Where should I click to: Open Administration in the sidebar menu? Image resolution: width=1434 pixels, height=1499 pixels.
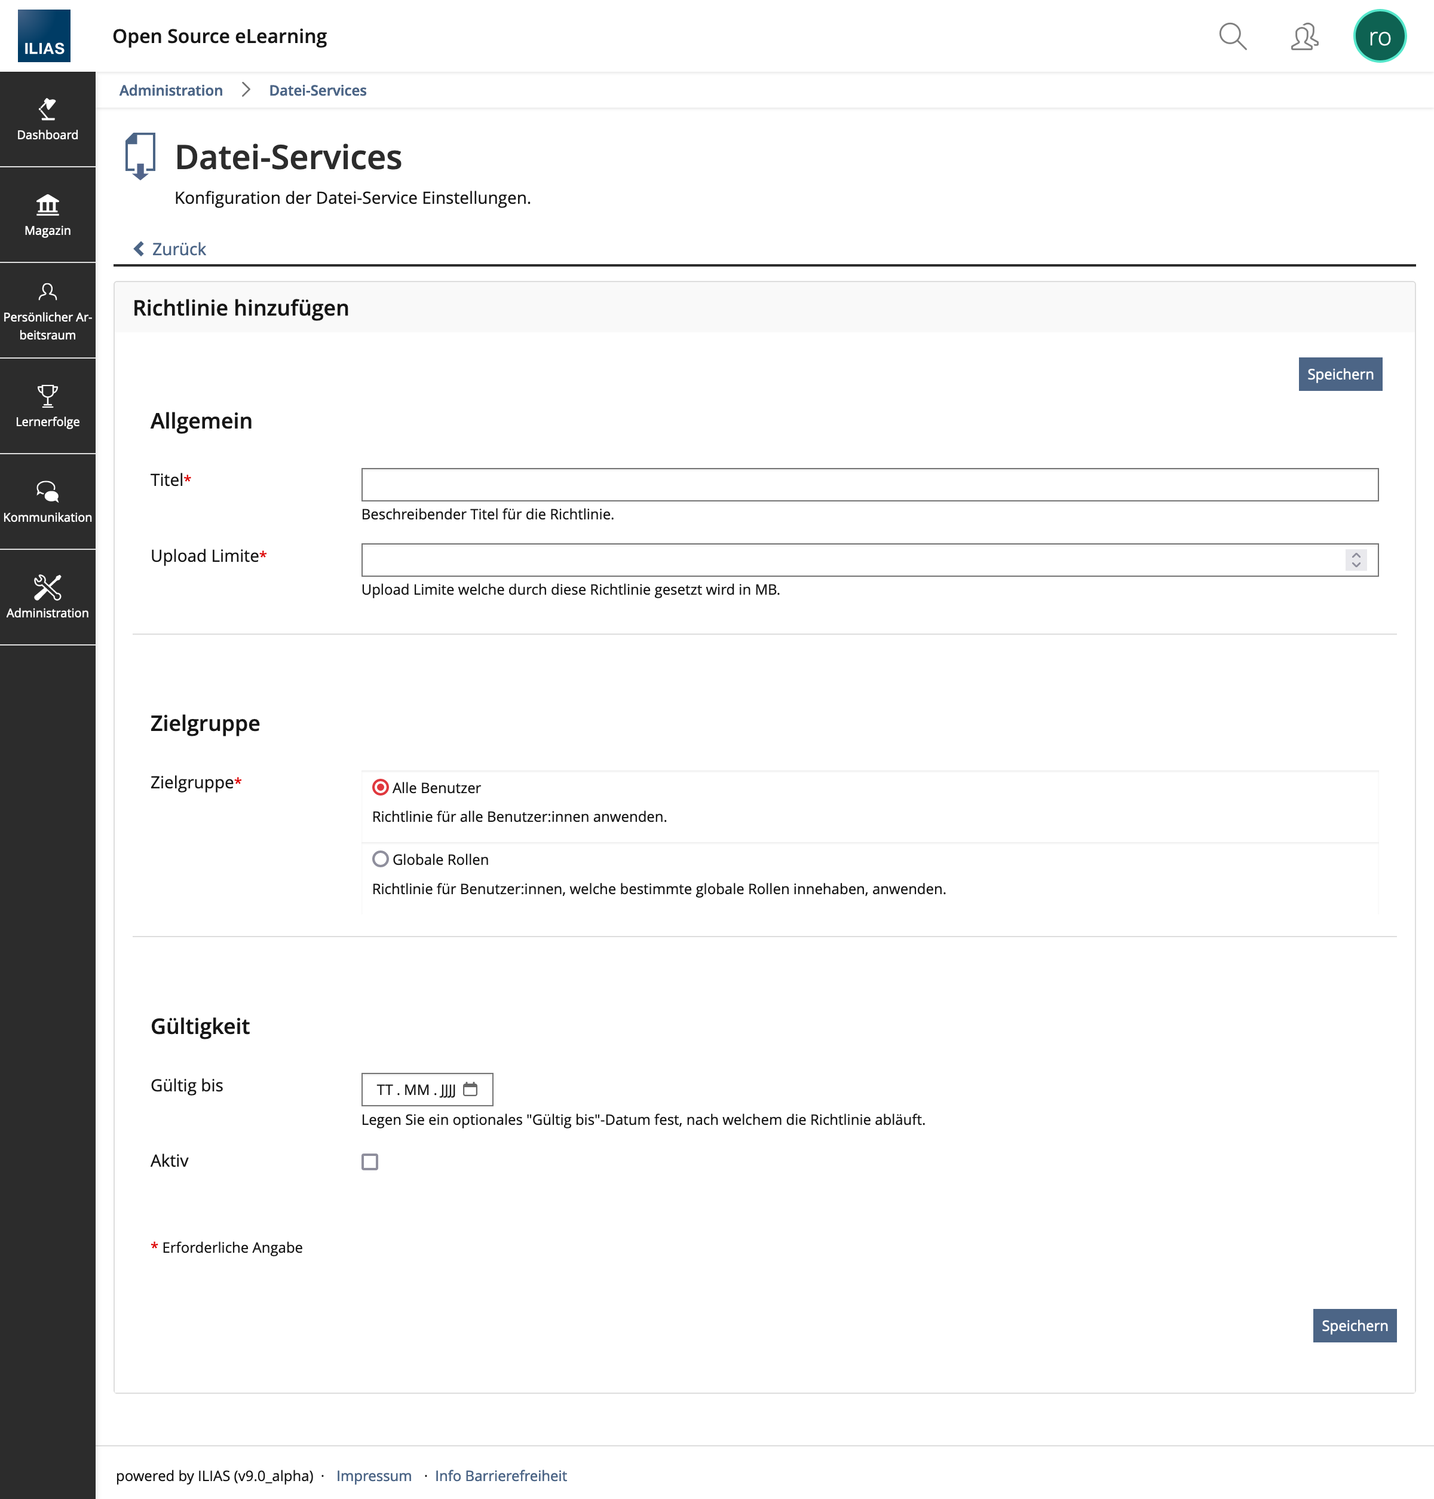coord(47,597)
